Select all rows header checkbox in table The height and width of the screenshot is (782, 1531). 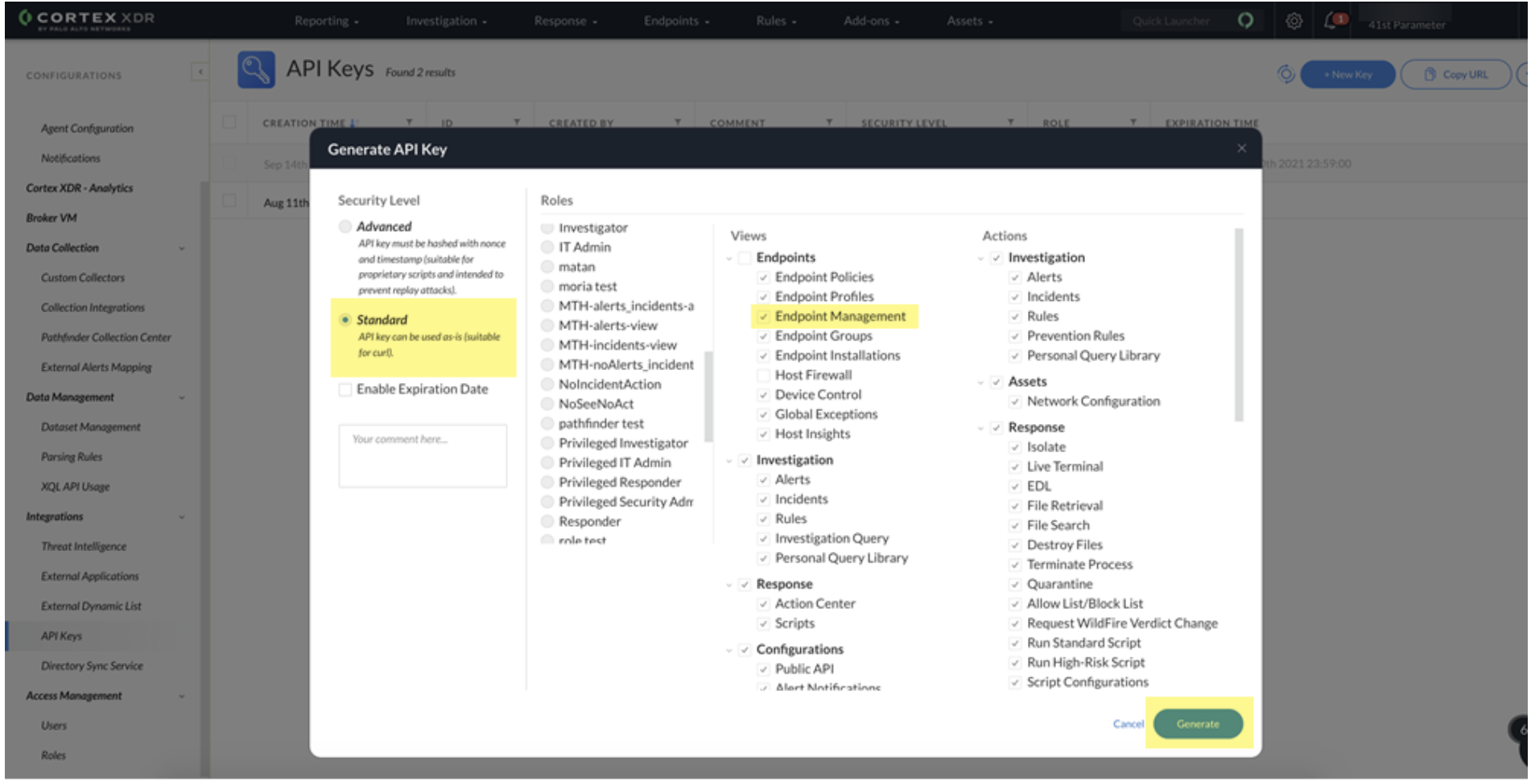[229, 122]
